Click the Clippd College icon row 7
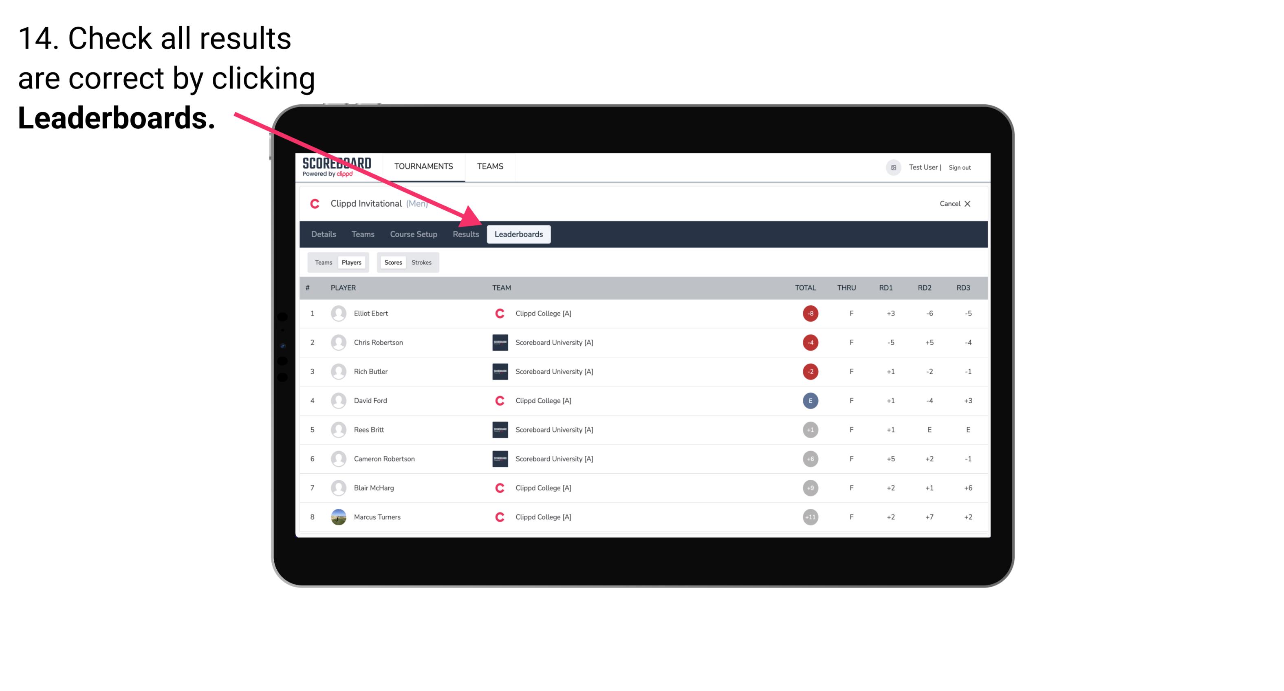This screenshot has width=1284, height=691. pos(498,488)
